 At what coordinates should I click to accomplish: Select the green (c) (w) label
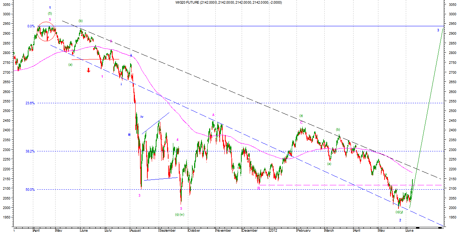click(x=179, y=214)
